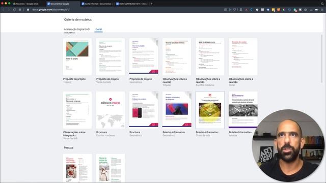Open Boletim informativo Ameixa guitar thumbnail
This screenshot has height=183, width=326.
243,110
